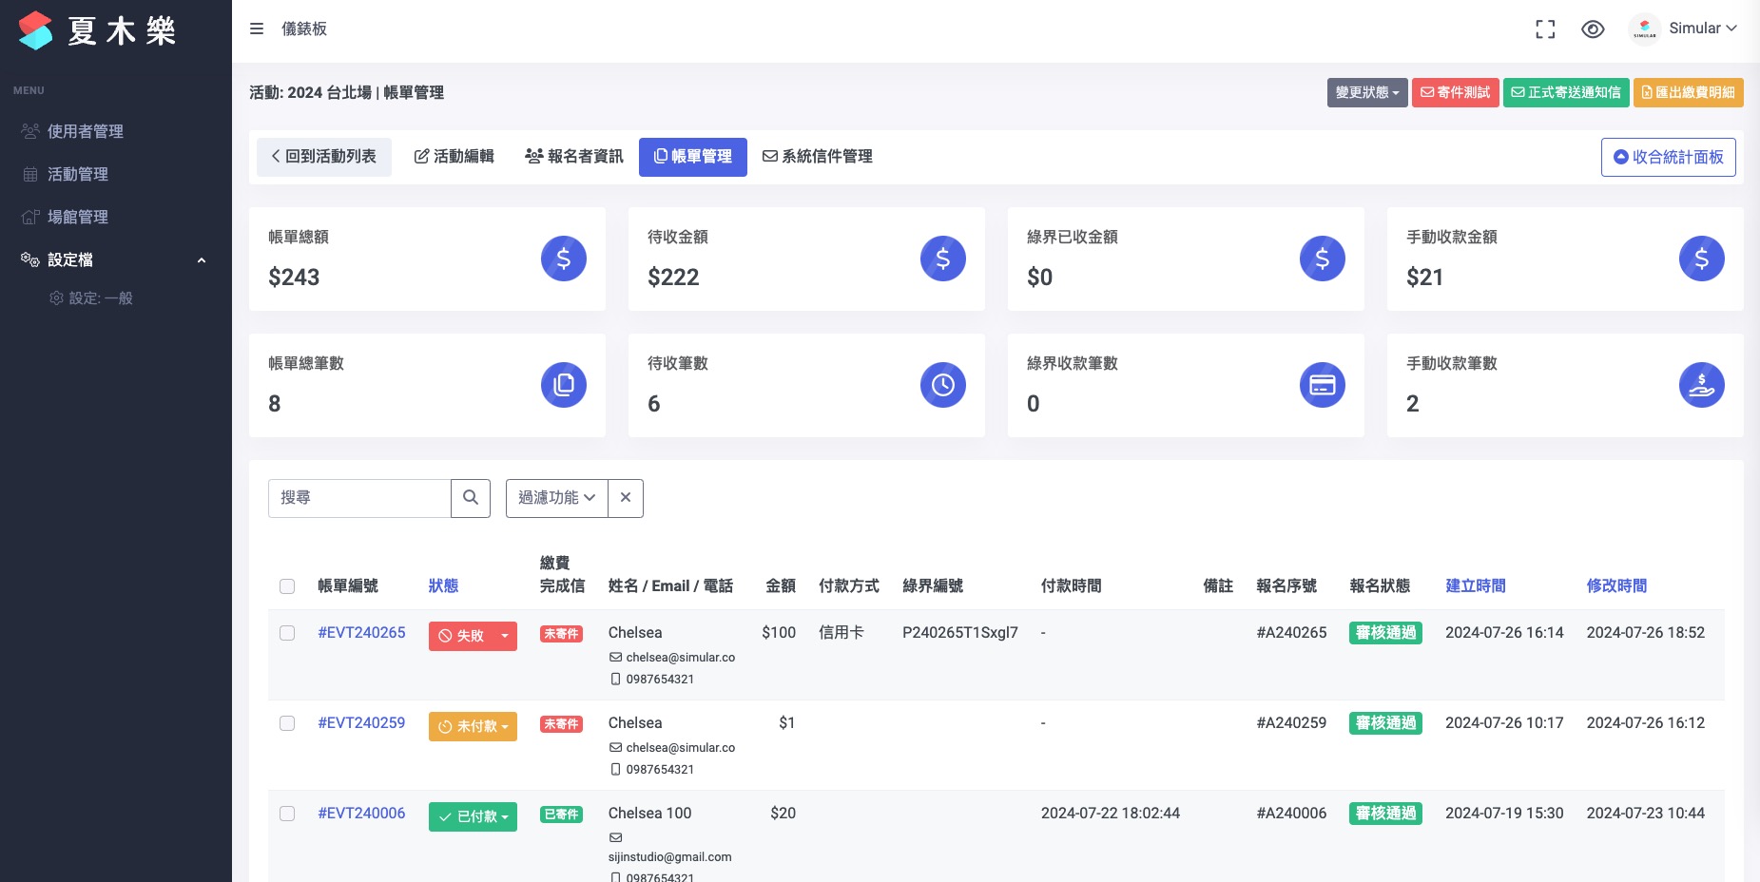Click the pending payments clock icon
The width and height of the screenshot is (1760, 882).
coord(942,385)
